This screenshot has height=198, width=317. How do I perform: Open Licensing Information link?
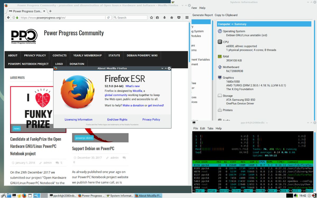click(x=78, y=120)
